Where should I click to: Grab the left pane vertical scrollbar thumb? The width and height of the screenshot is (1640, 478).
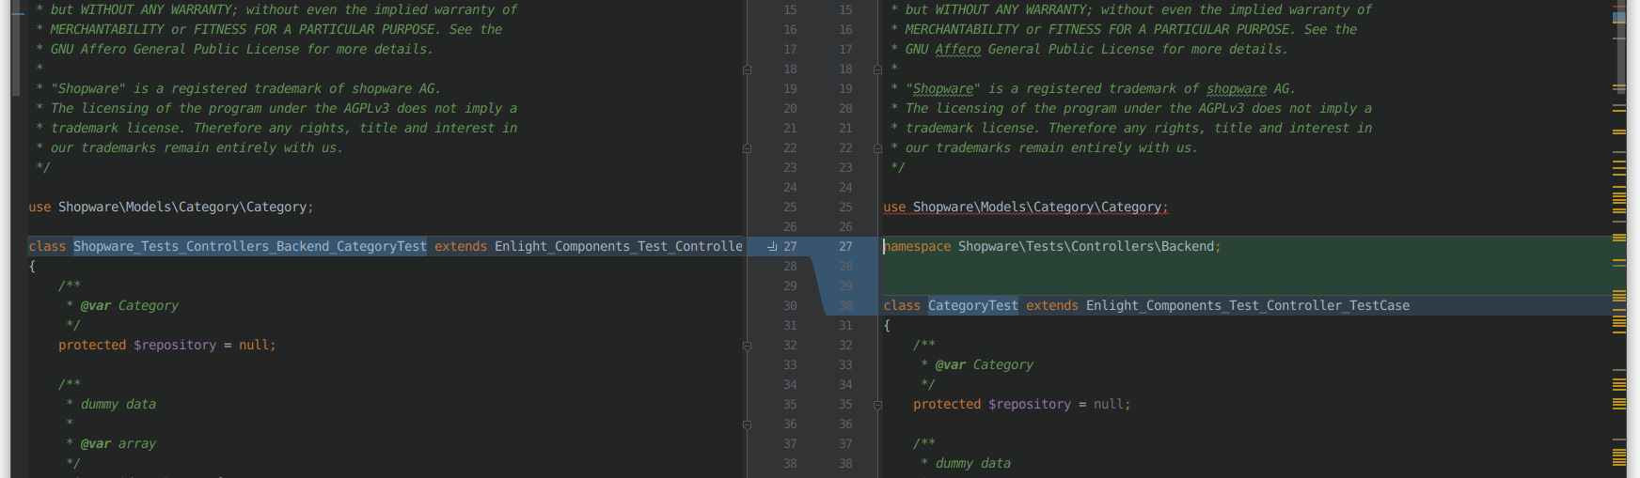tap(16, 47)
